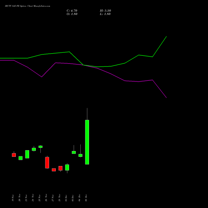
Task: Click the IRCTC 645 PE chart title
Action: (x=27, y=6)
